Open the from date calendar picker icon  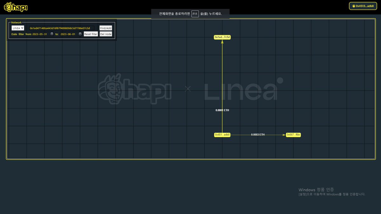52,34
